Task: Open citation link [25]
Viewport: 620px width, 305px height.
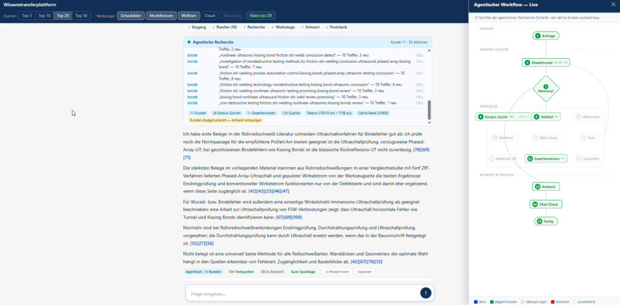Action: click(268, 191)
